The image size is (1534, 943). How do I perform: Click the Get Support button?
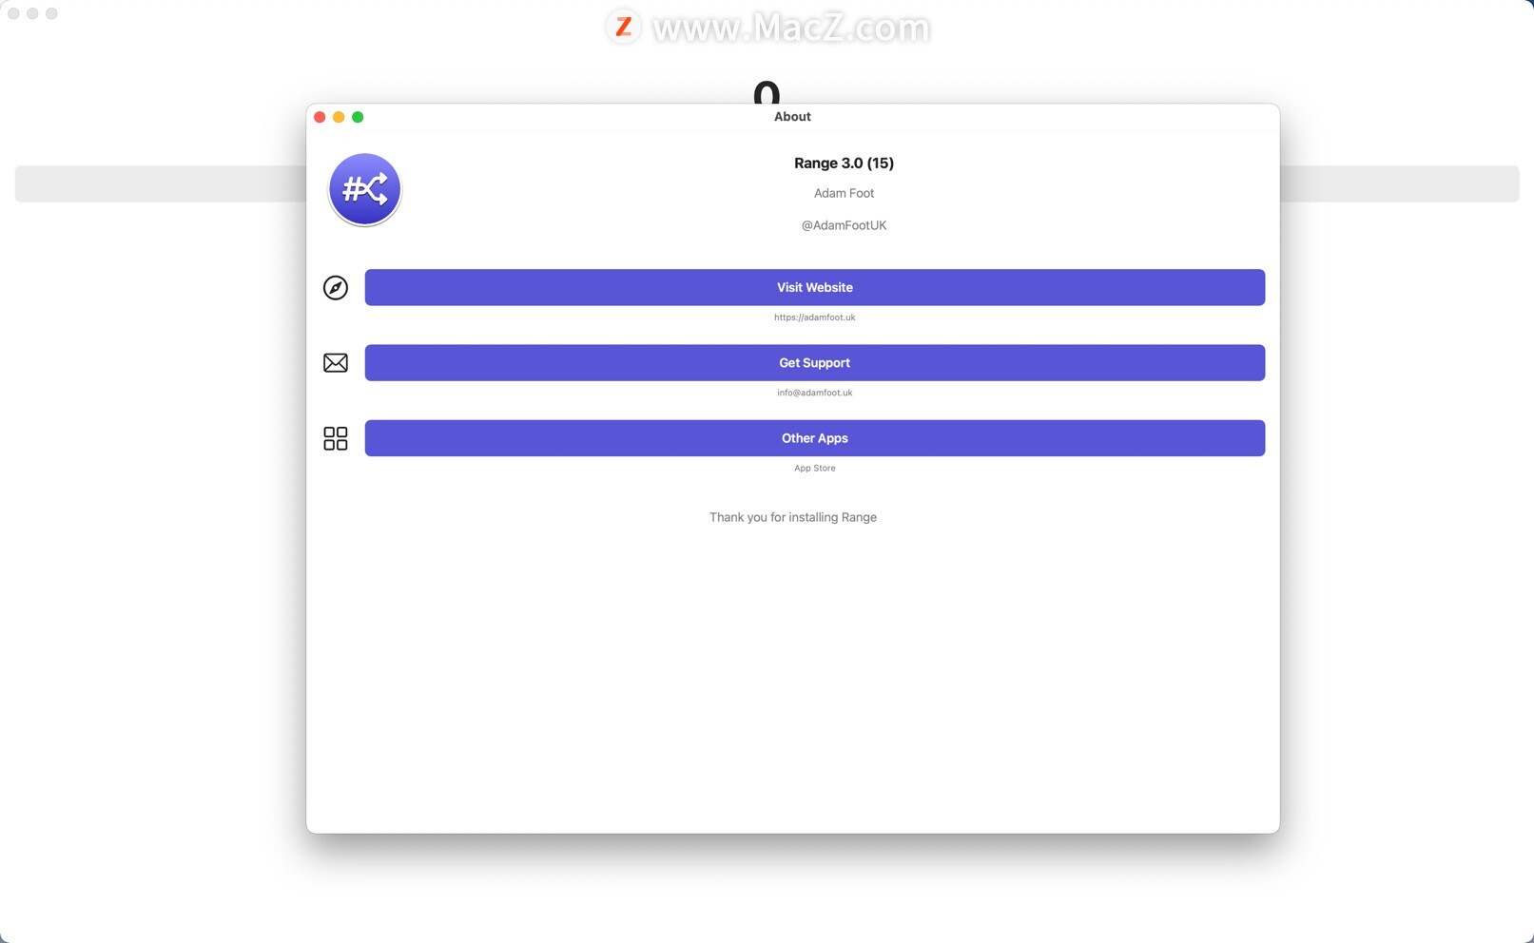click(x=814, y=362)
